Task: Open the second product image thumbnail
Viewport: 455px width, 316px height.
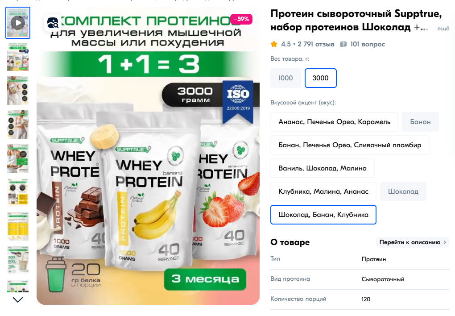Action: coord(18,57)
